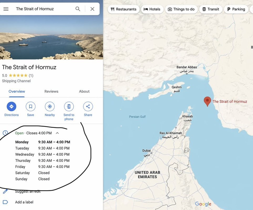Filter map by Hotels

pyautogui.click(x=152, y=9)
